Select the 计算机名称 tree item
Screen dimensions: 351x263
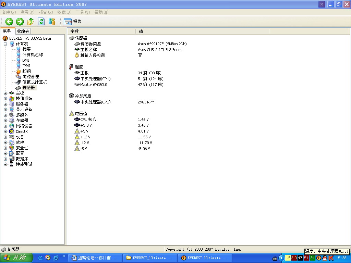pyautogui.click(x=33, y=55)
